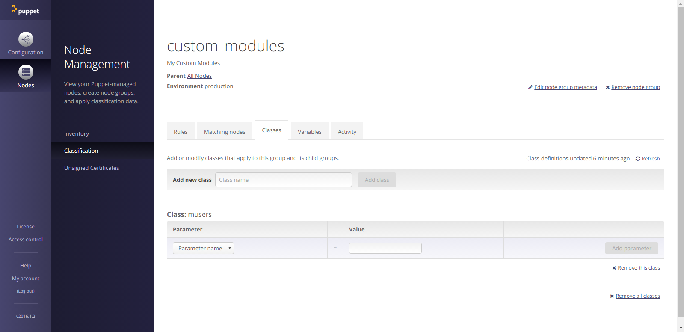684x332 pixels.
Task: Select the Classes tab
Action: (272, 130)
